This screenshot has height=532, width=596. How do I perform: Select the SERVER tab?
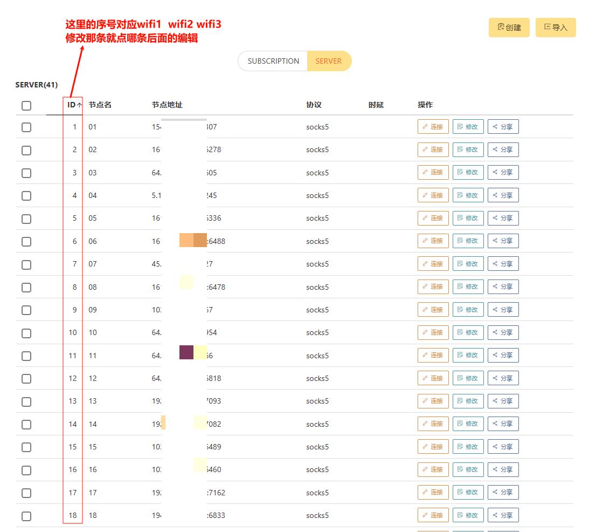click(329, 61)
